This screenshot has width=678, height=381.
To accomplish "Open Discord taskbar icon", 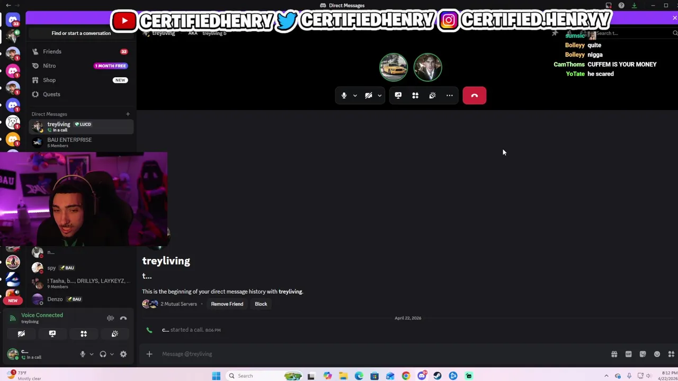I will click(422, 376).
